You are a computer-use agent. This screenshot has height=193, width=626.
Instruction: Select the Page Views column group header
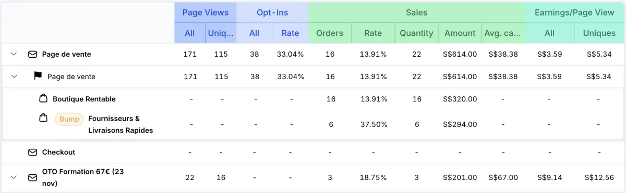(x=206, y=12)
